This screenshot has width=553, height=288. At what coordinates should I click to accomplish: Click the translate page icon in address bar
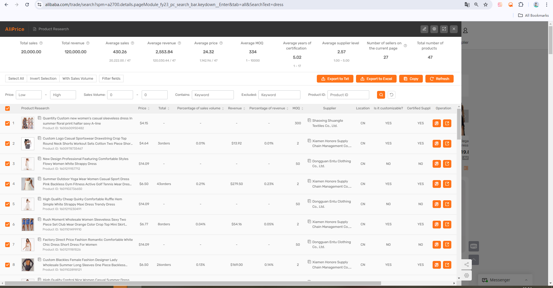point(467,5)
